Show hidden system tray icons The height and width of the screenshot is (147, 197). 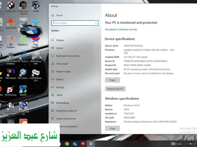point(187,144)
